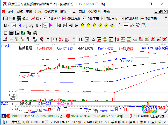Open the calculator icon
This screenshot has width=168, height=125.
11,33
